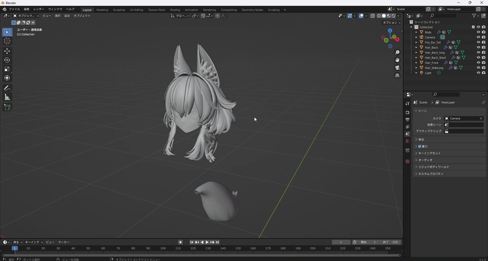Open the Global transform orientation dropdown

point(180,16)
